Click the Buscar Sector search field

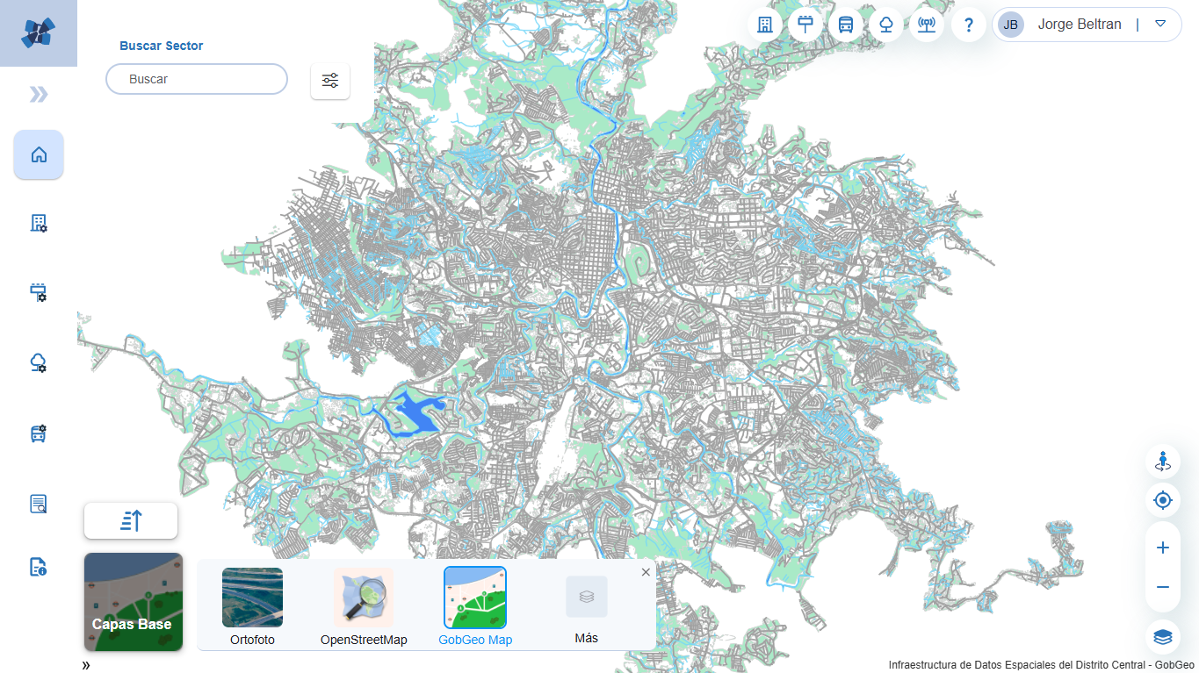click(197, 79)
